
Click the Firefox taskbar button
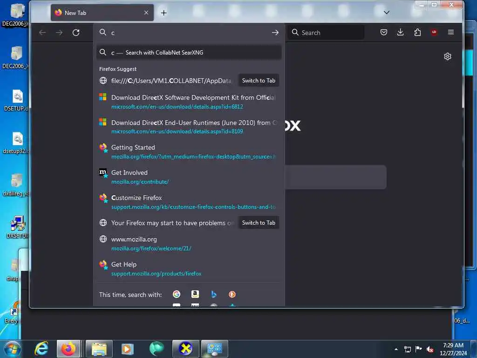[68, 349]
